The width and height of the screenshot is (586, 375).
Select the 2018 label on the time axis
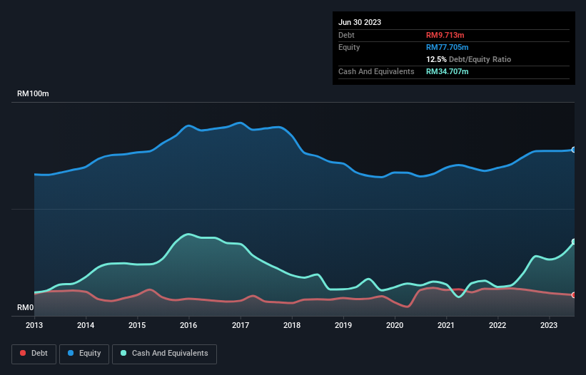pos(292,326)
